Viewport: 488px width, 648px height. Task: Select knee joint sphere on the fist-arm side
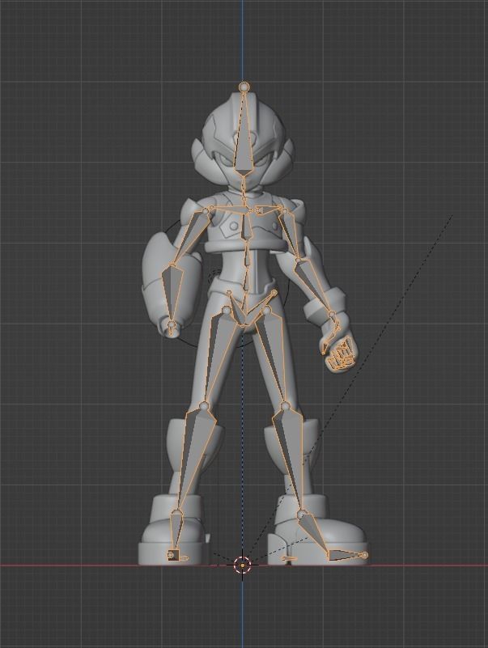coord(285,407)
